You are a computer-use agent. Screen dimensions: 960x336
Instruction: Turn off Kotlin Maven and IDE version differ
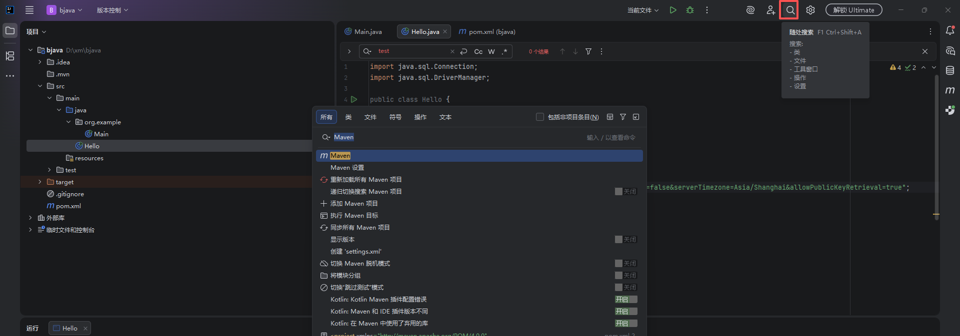point(626,312)
